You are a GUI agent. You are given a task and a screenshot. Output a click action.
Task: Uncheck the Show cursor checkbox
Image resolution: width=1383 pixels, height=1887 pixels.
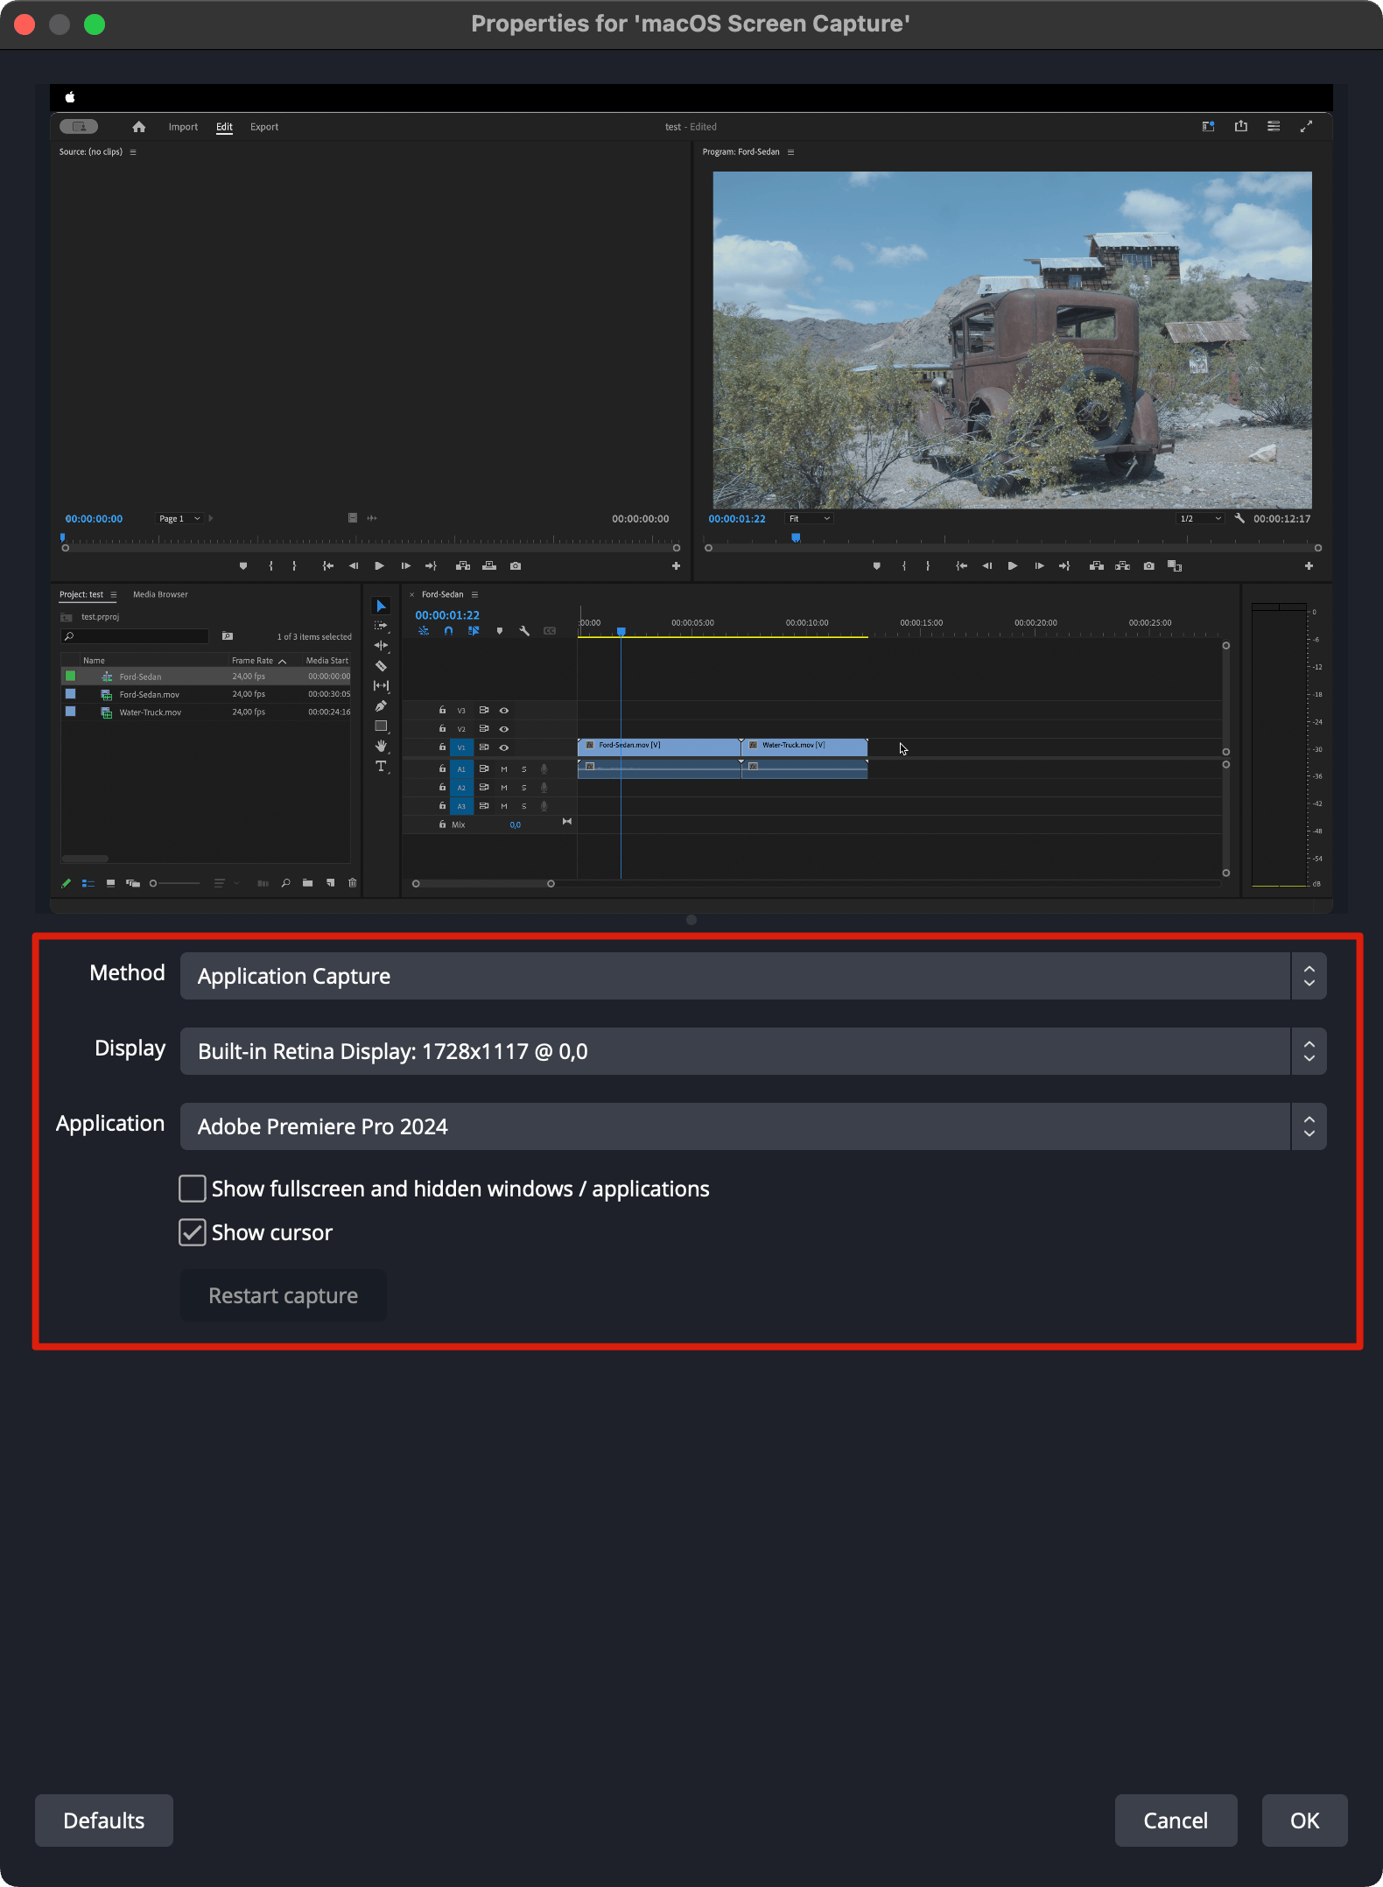pyautogui.click(x=193, y=1232)
